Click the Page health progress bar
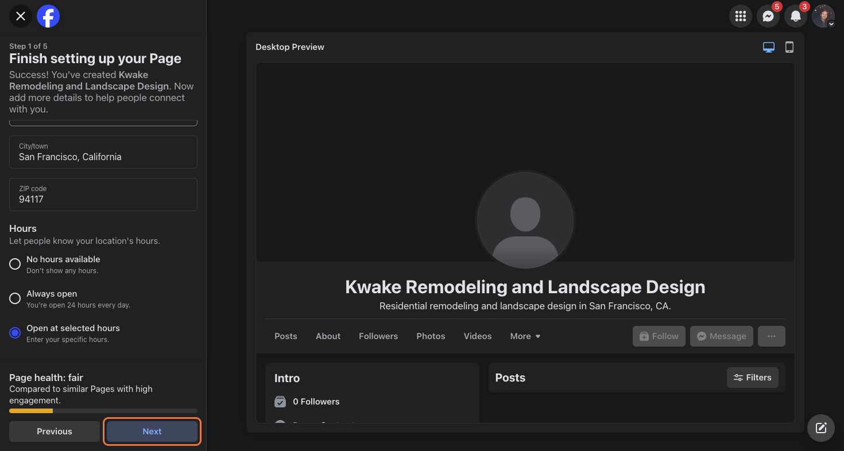Screen dimensions: 844x451 (x=103, y=411)
